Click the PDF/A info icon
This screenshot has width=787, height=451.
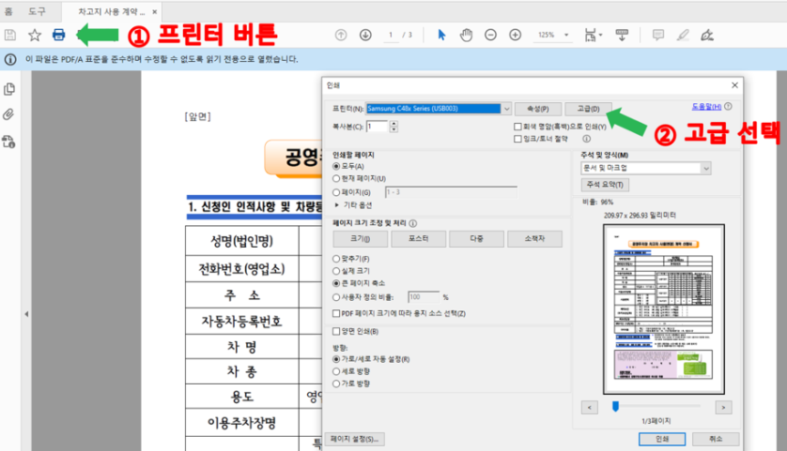coord(10,60)
